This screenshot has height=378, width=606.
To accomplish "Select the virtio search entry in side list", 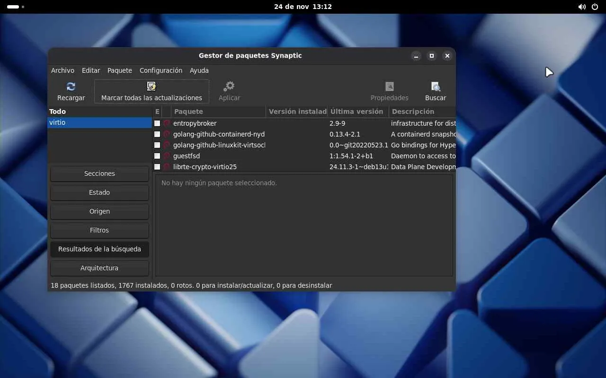I will 99,122.
